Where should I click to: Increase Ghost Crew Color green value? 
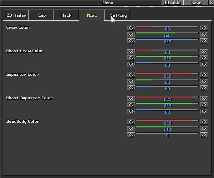pos(204,58)
